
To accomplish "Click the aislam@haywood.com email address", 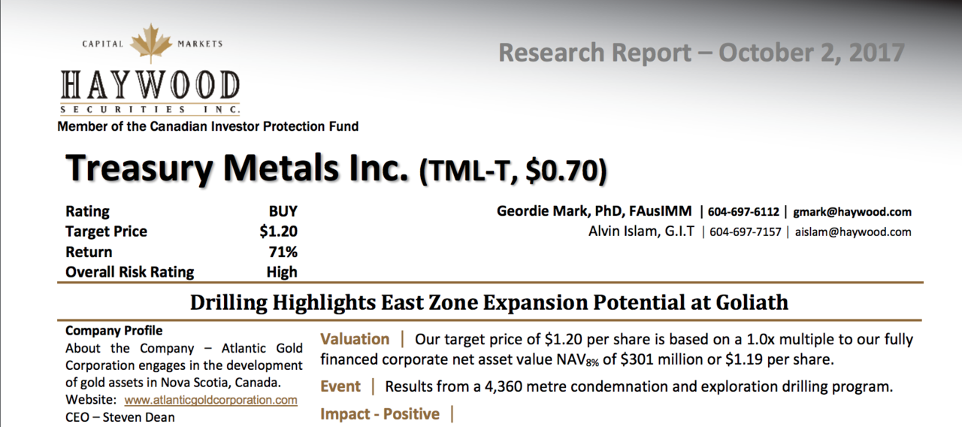I will 852,232.
